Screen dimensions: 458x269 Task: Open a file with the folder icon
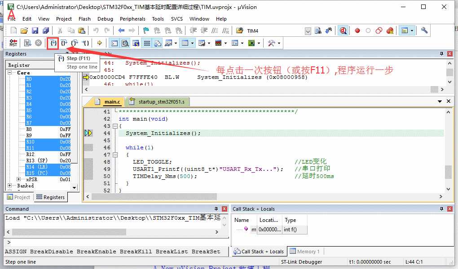(24, 30)
